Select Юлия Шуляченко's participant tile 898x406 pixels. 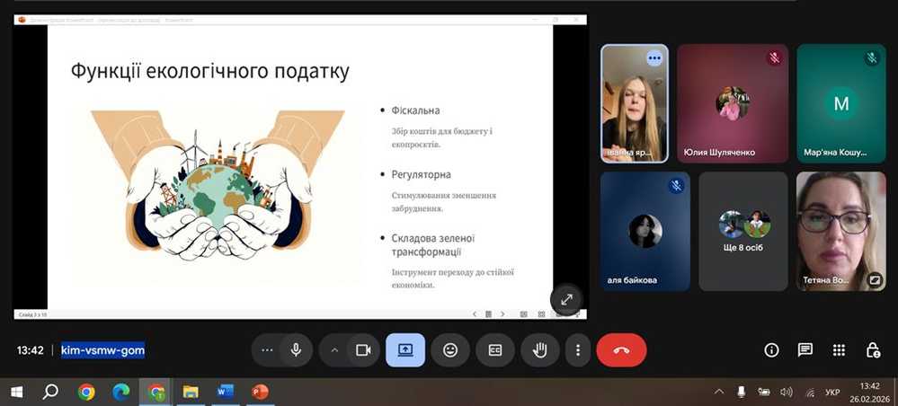coord(732,103)
